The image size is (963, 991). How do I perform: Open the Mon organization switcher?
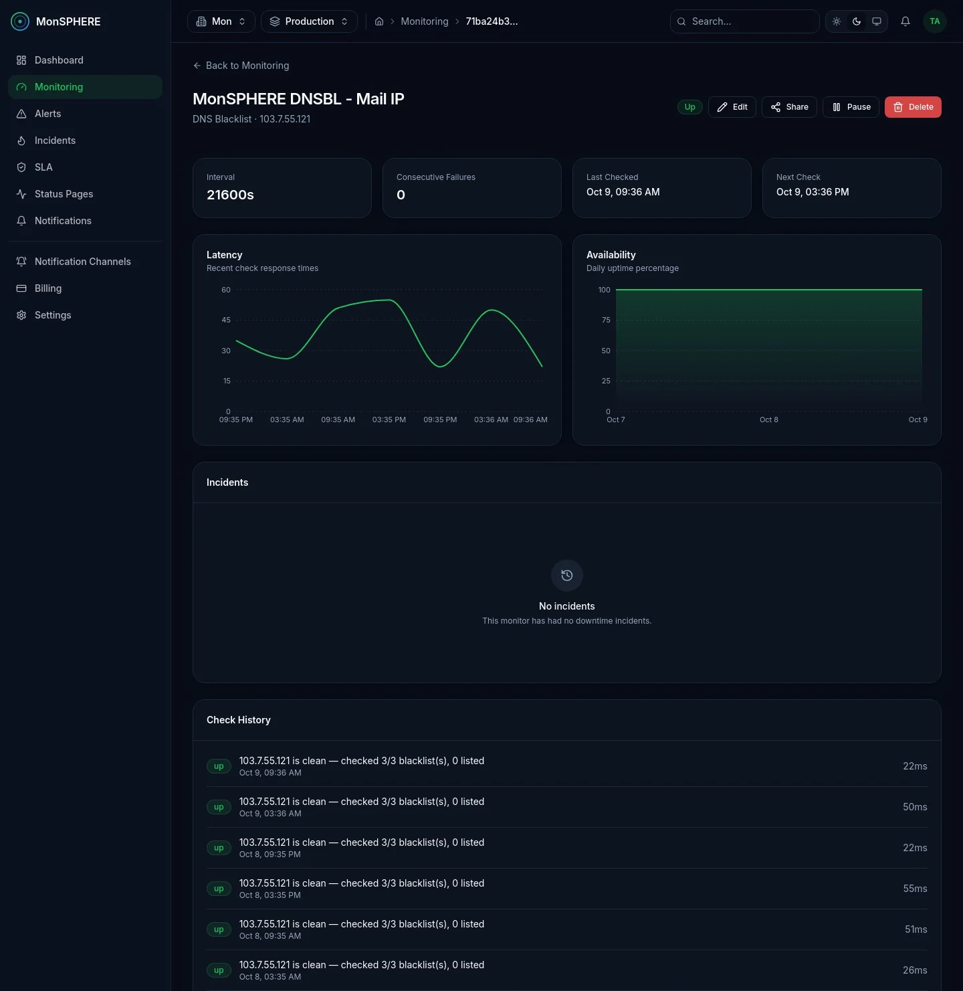click(x=221, y=21)
